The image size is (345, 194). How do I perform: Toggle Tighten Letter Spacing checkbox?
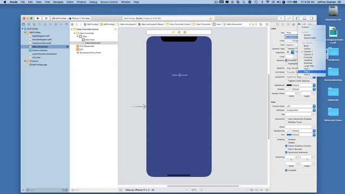[x=286, y=81]
